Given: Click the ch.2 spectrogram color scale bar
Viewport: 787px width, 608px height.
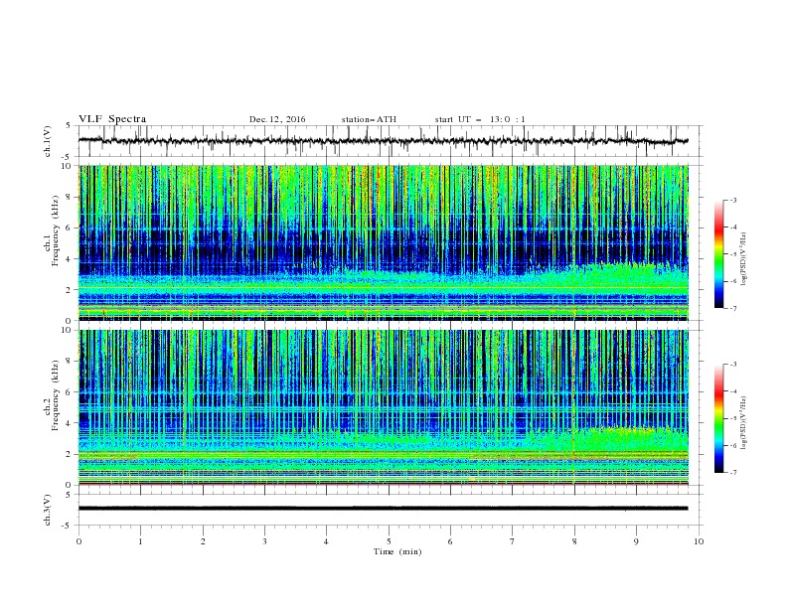Looking at the screenshot, I should (718, 418).
